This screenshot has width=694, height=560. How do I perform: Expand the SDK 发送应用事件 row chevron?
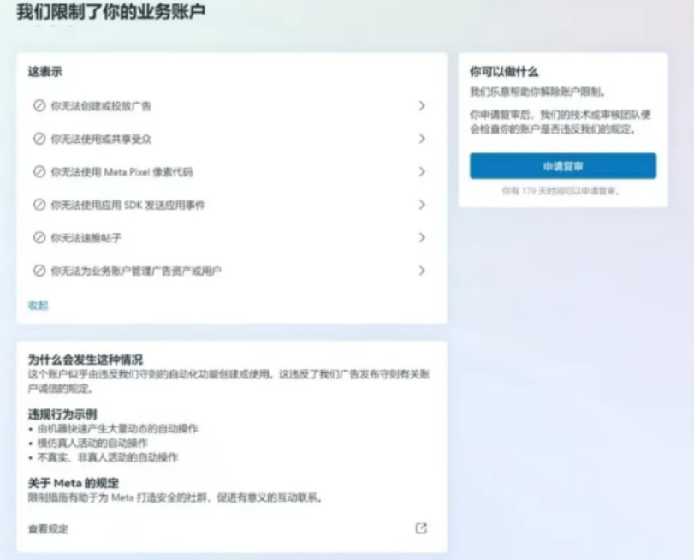pos(422,205)
